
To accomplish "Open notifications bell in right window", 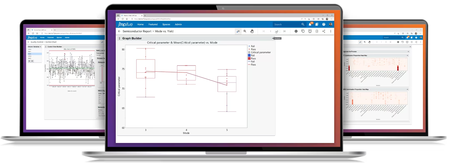I will [407, 38].
